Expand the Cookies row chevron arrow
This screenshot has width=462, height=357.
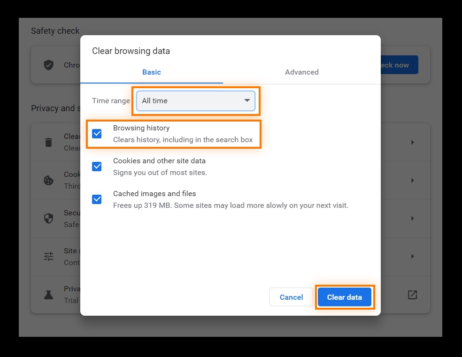(413, 181)
